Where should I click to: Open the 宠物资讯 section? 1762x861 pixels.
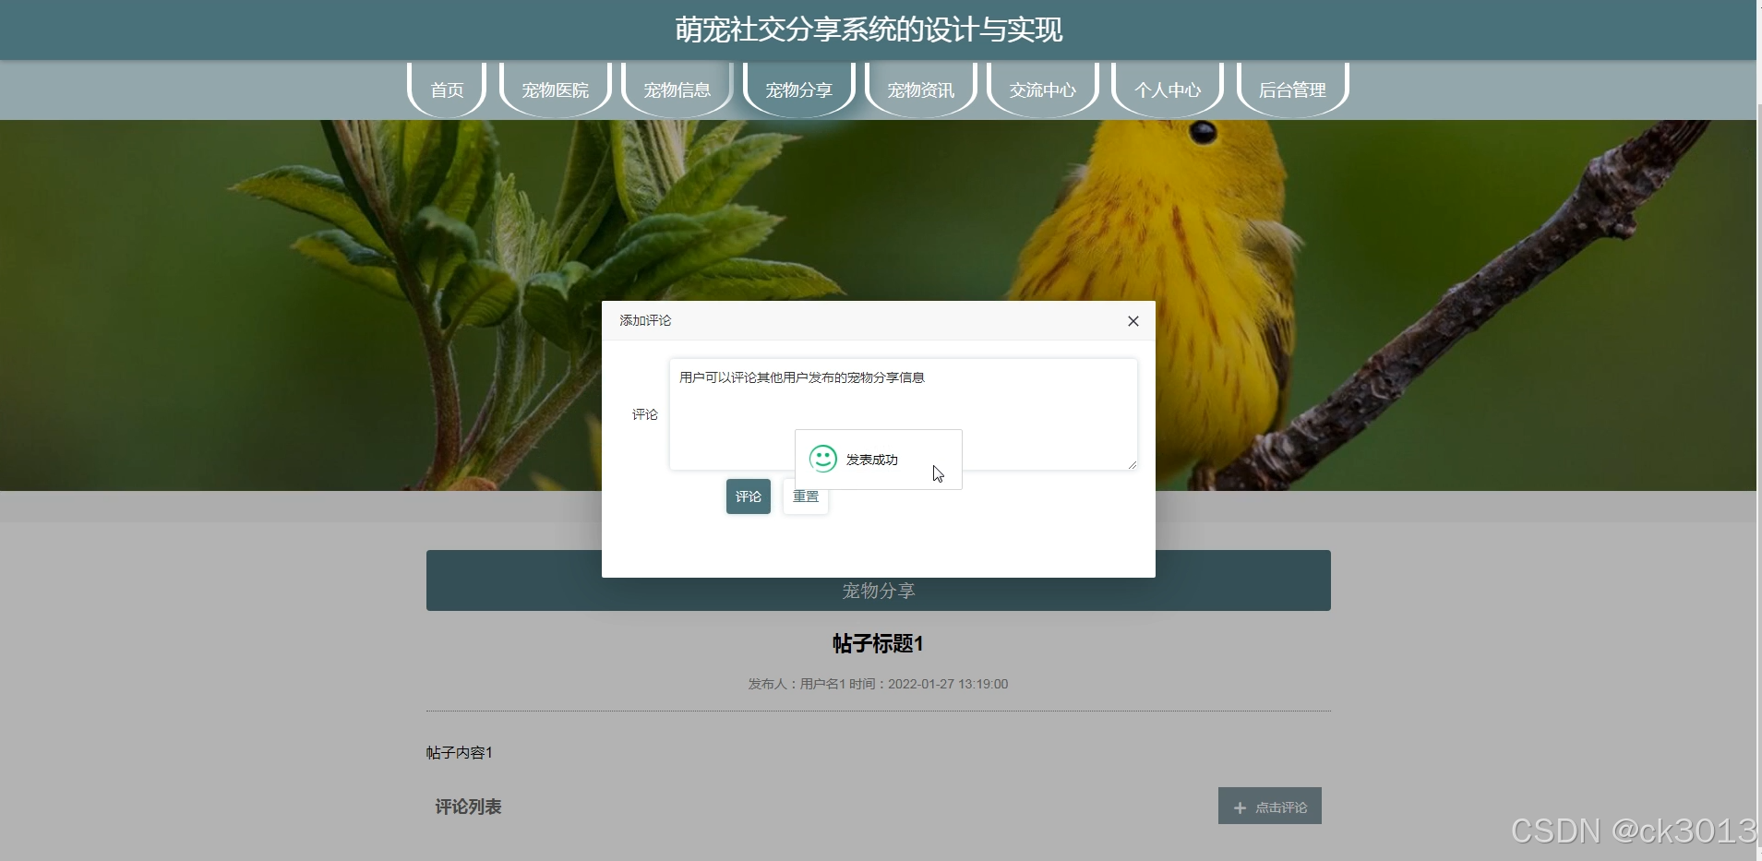point(920,90)
